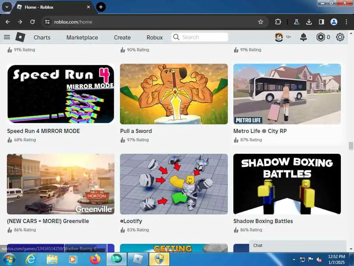Viewport: 354px width, 266px height.
Task: Go back in browser history
Action: (8, 22)
